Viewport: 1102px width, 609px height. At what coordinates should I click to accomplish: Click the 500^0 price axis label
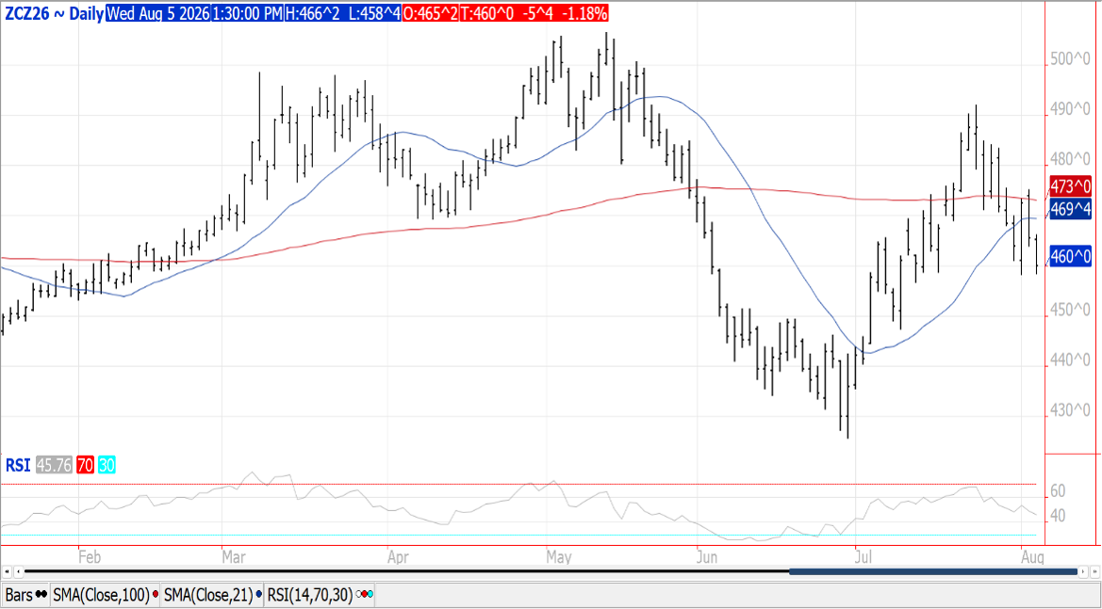click(1070, 59)
